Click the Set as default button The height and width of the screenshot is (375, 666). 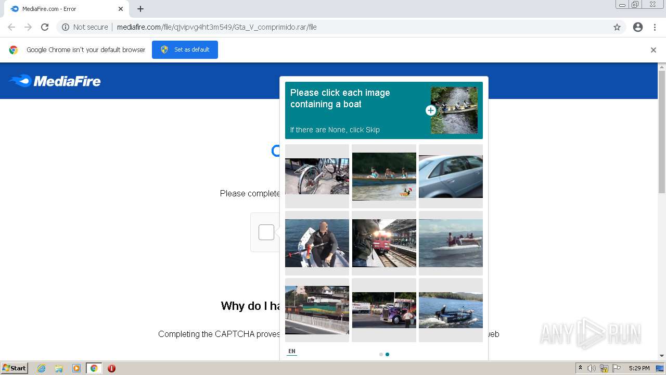click(x=185, y=49)
